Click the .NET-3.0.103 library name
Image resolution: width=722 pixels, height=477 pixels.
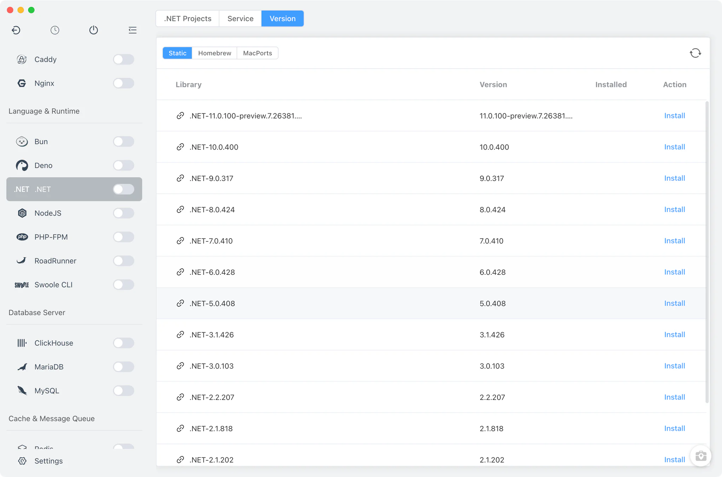[212, 366]
